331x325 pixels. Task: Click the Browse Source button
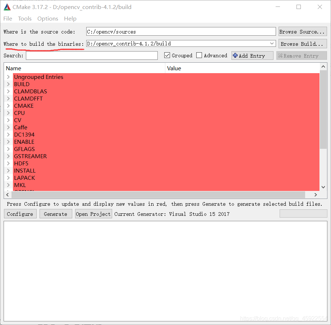point(303,31)
